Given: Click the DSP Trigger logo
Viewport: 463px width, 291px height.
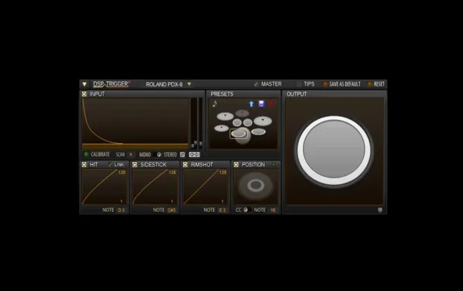Looking at the screenshot, I should tap(111, 84).
